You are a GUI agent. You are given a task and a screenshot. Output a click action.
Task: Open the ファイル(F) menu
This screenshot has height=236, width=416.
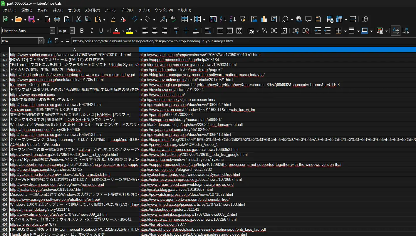coord(9,10)
